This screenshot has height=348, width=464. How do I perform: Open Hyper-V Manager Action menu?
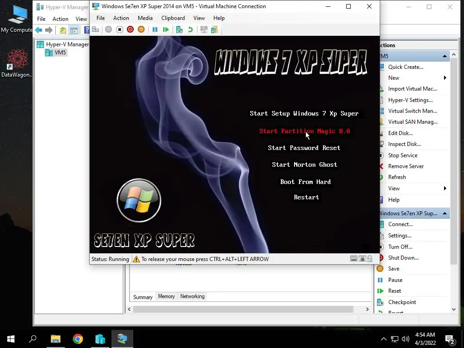60,19
